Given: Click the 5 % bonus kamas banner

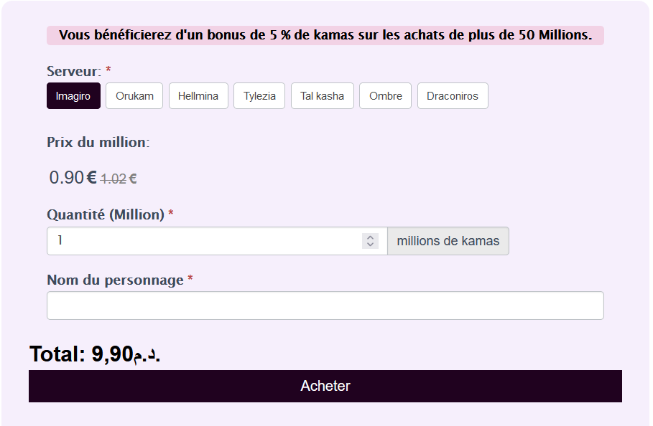Looking at the screenshot, I should 325,35.
